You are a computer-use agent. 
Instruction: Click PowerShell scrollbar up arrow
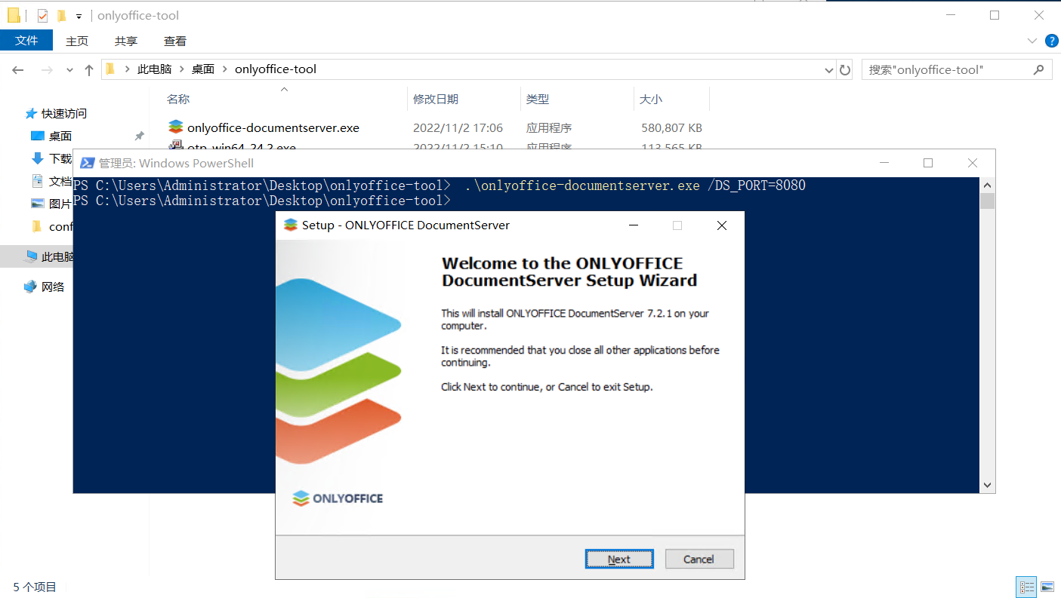(x=988, y=185)
